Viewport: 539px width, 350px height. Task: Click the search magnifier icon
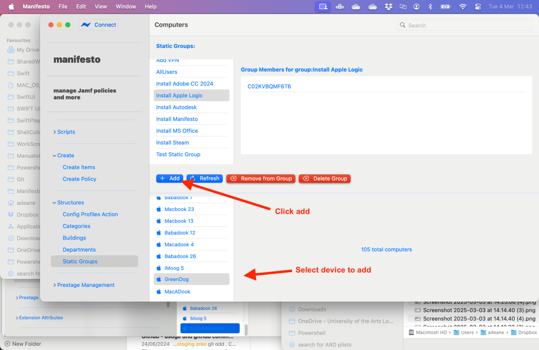[404, 25]
